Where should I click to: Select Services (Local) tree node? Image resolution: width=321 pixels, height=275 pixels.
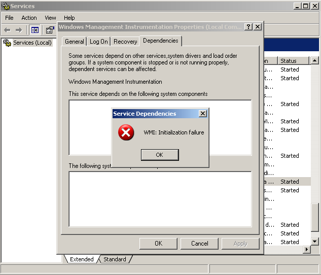pos(32,43)
